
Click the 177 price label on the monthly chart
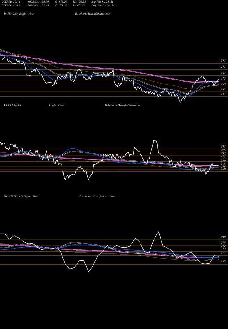click(x=223, y=253)
